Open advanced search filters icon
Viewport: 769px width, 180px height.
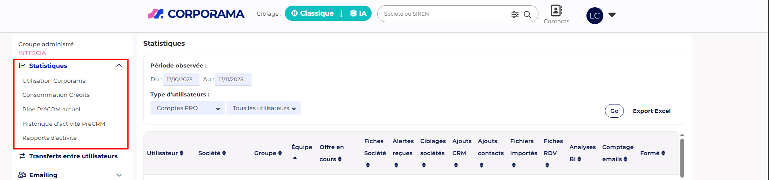click(x=515, y=14)
